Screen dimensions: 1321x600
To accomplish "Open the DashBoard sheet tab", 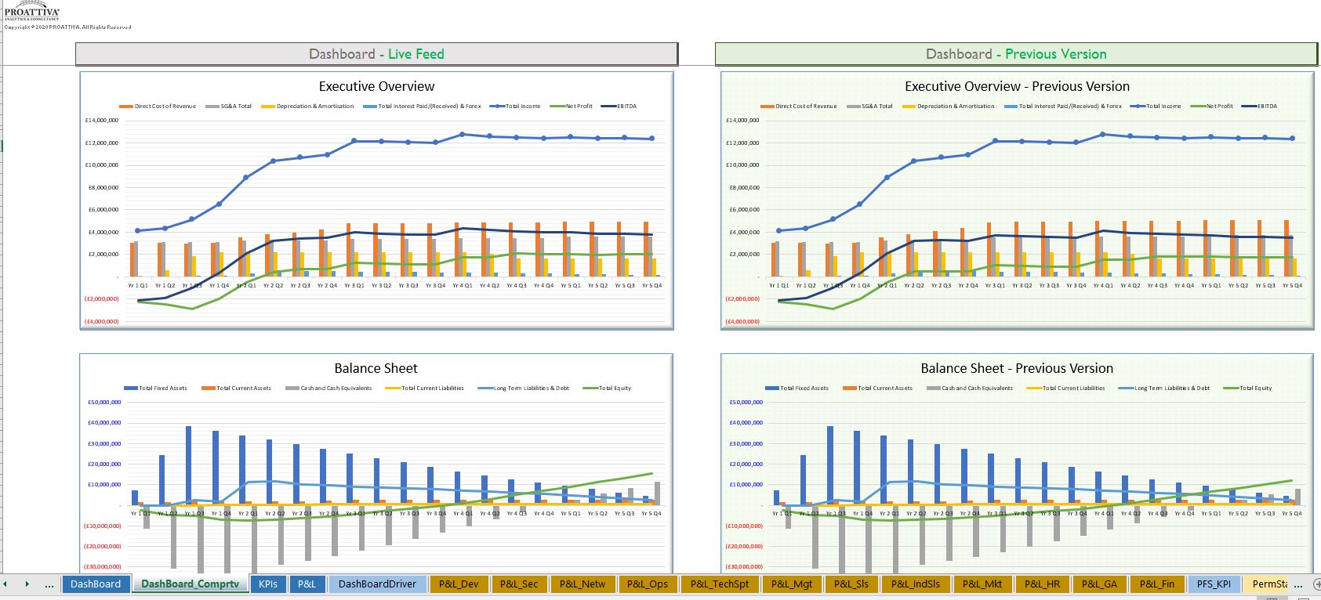I will (96, 584).
